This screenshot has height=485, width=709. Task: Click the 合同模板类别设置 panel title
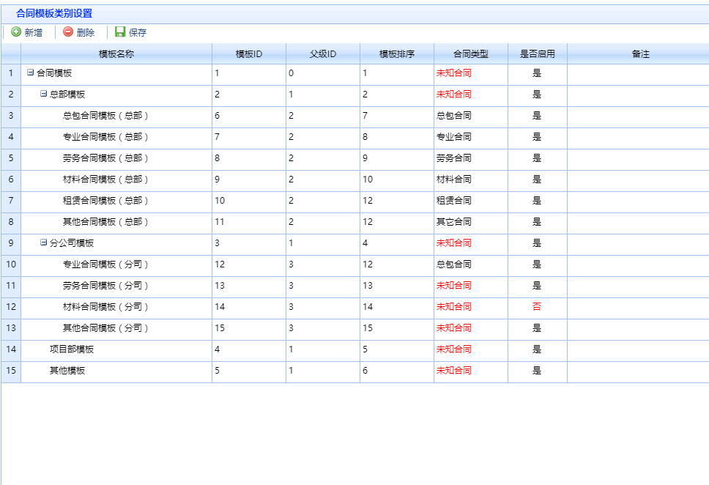(54, 14)
